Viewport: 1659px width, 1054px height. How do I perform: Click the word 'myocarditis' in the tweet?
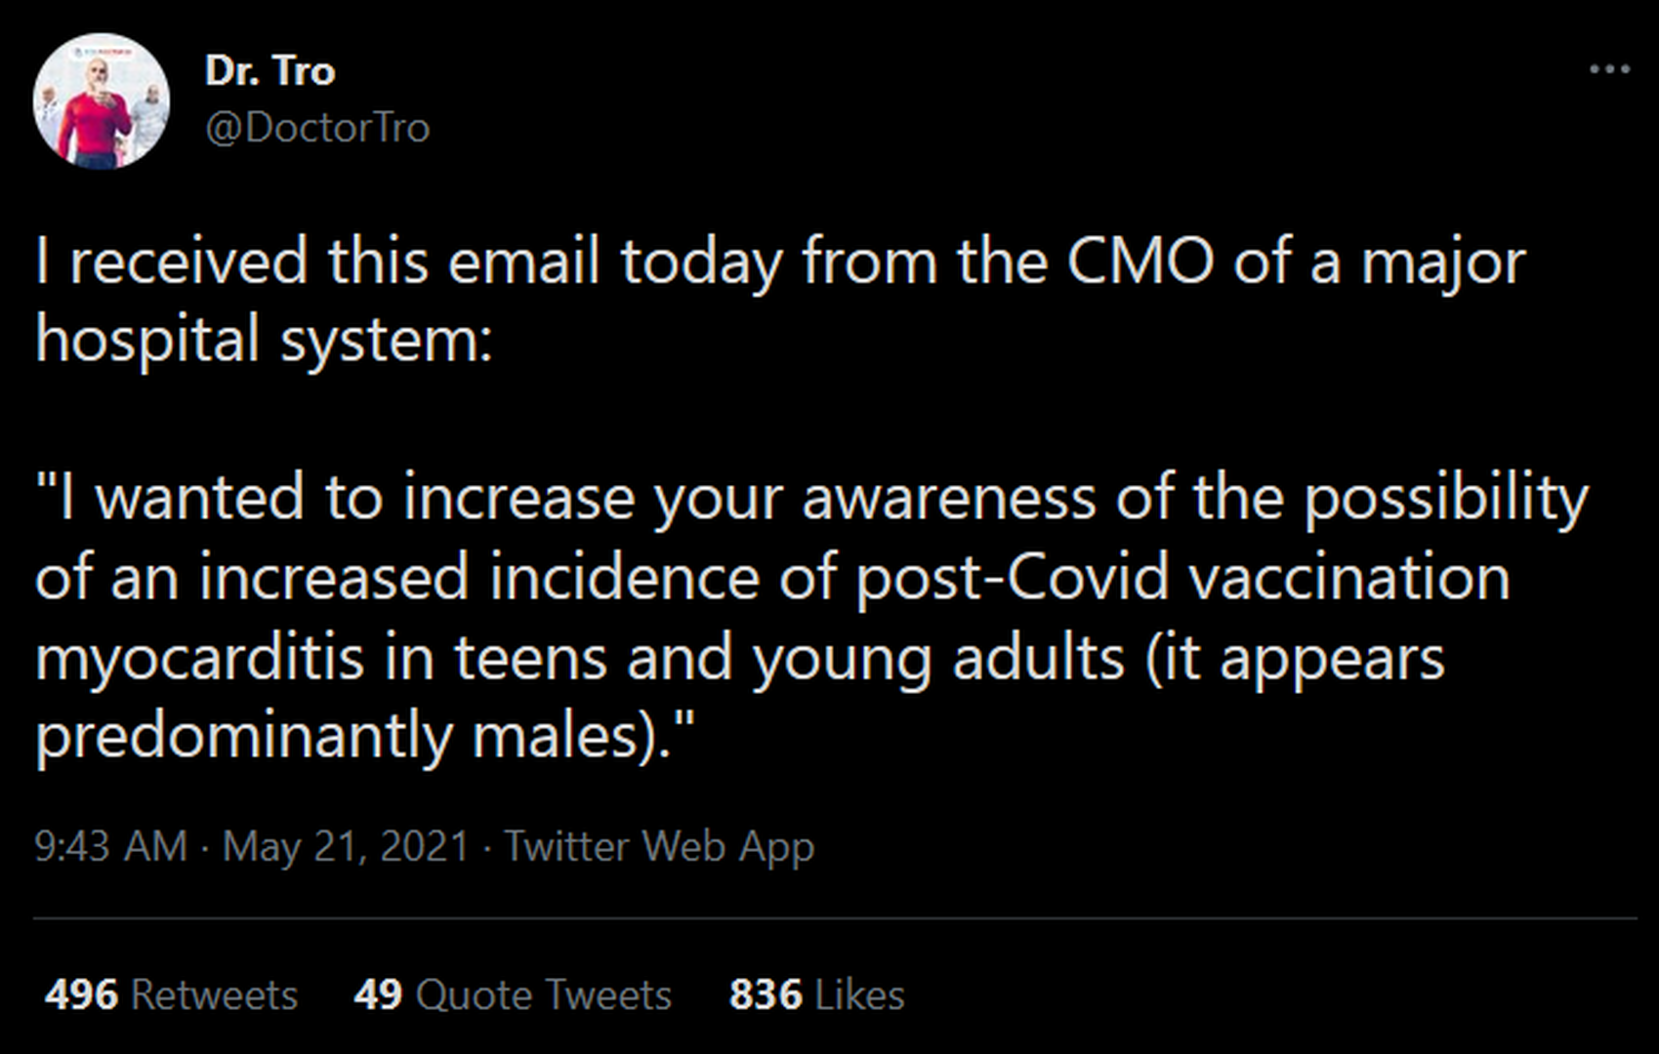[199, 659]
